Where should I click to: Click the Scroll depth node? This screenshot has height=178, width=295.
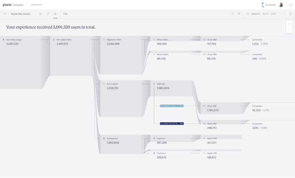tap(112, 84)
